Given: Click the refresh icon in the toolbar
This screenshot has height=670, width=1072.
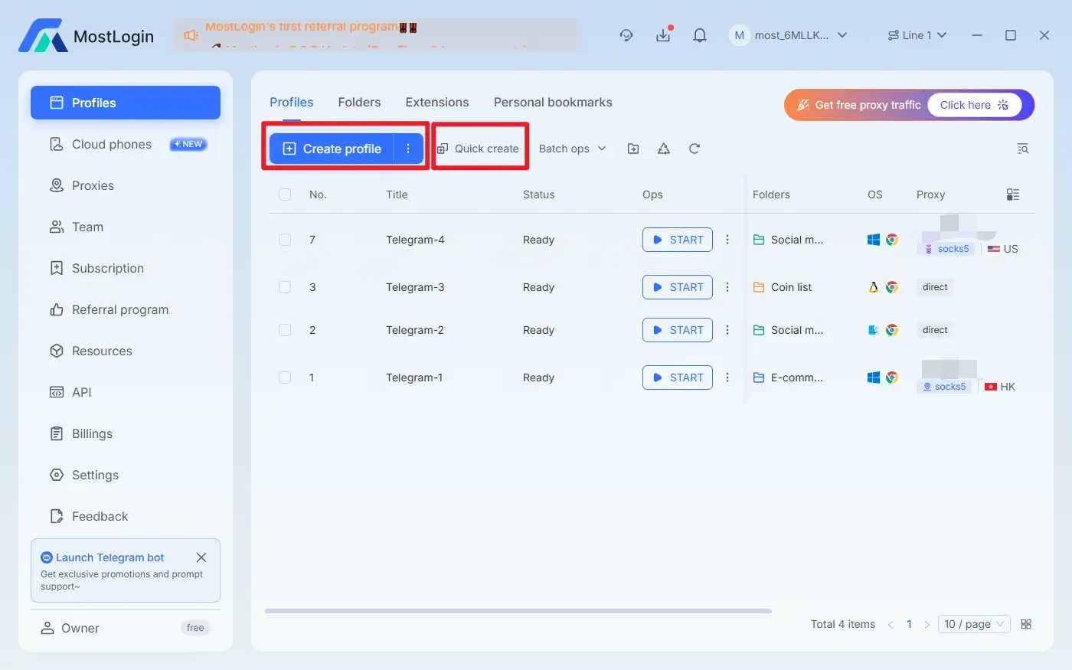Looking at the screenshot, I should 695,149.
